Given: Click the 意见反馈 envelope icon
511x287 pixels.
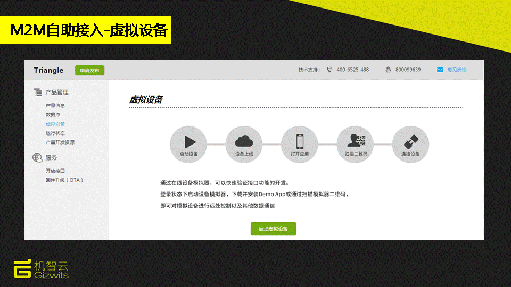Looking at the screenshot, I should click(440, 70).
